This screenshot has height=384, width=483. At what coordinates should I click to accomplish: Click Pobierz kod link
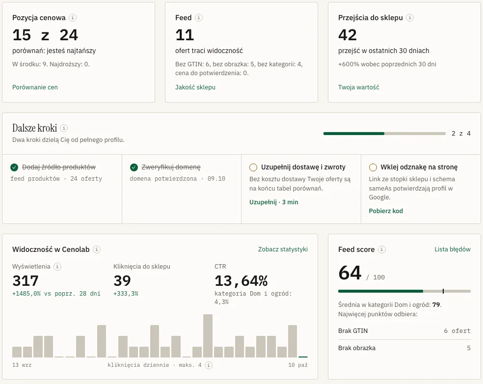point(386,211)
